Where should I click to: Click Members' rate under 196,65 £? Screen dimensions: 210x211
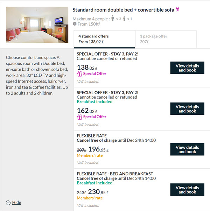tap(90, 155)
